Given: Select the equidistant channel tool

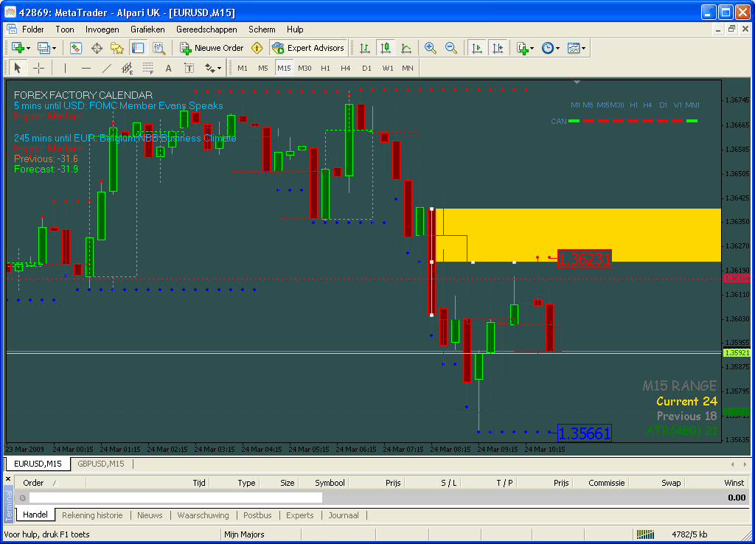Looking at the screenshot, I should [x=127, y=68].
